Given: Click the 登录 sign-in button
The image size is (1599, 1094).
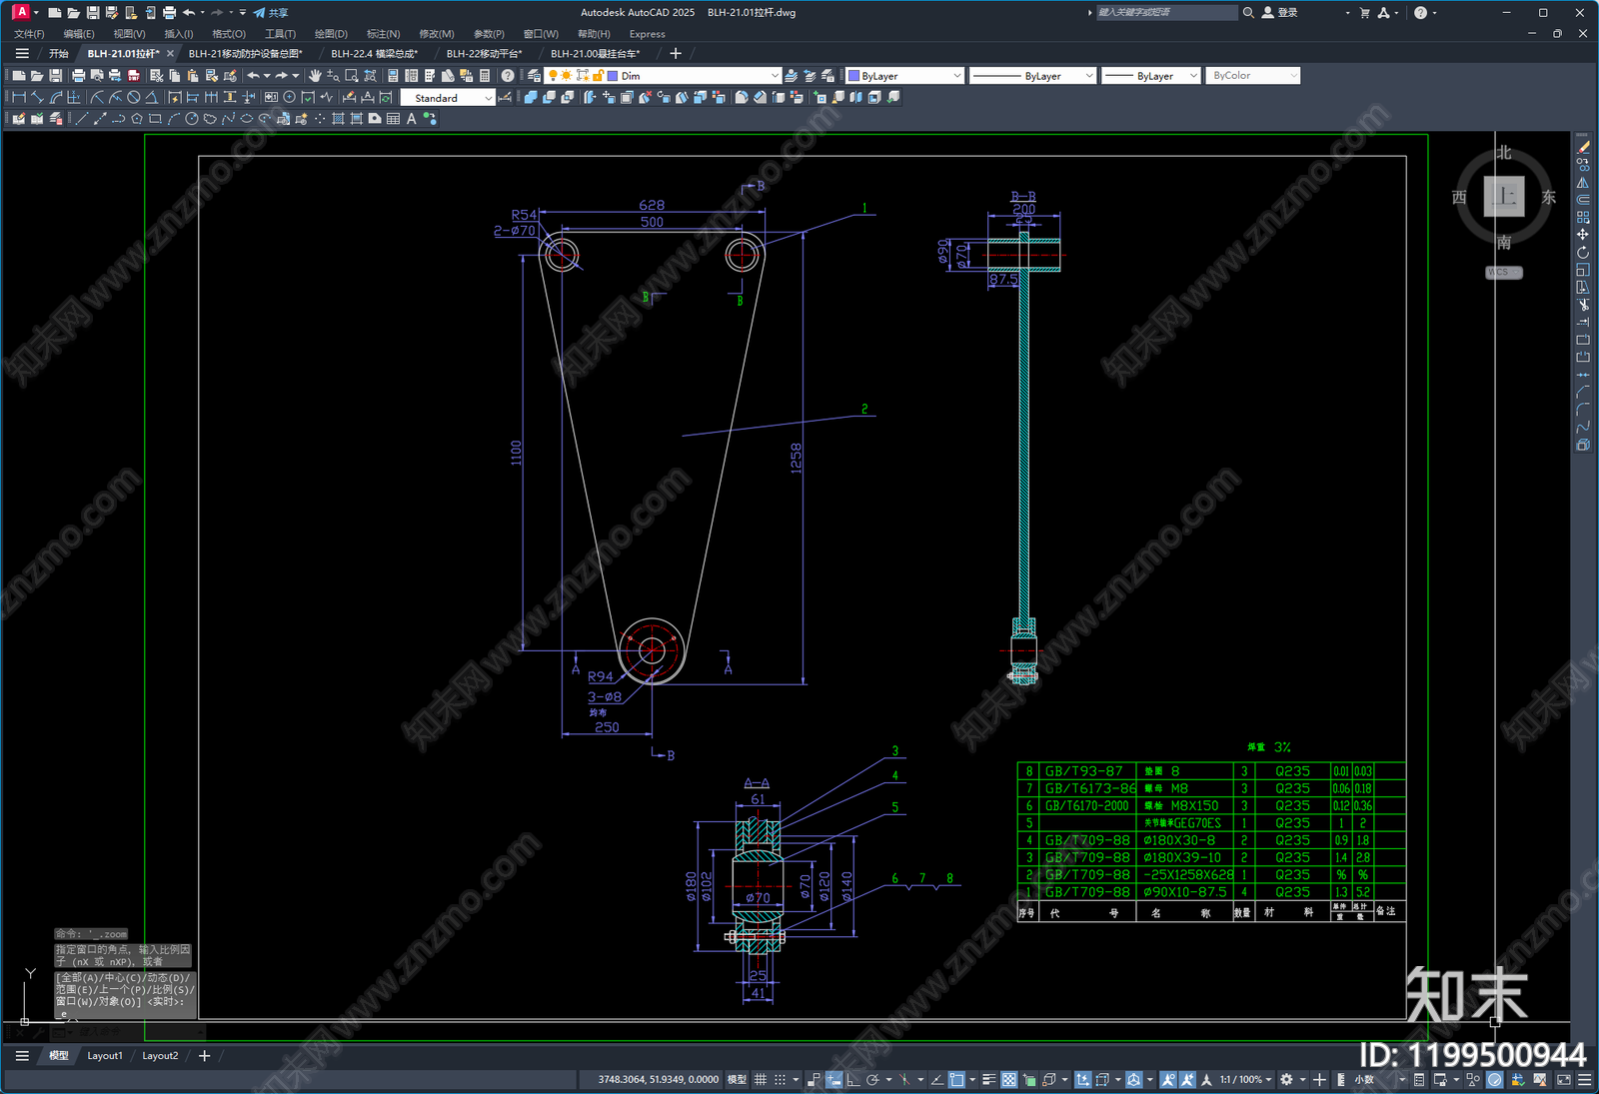Looking at the screenshot, I should point(1280,13).
